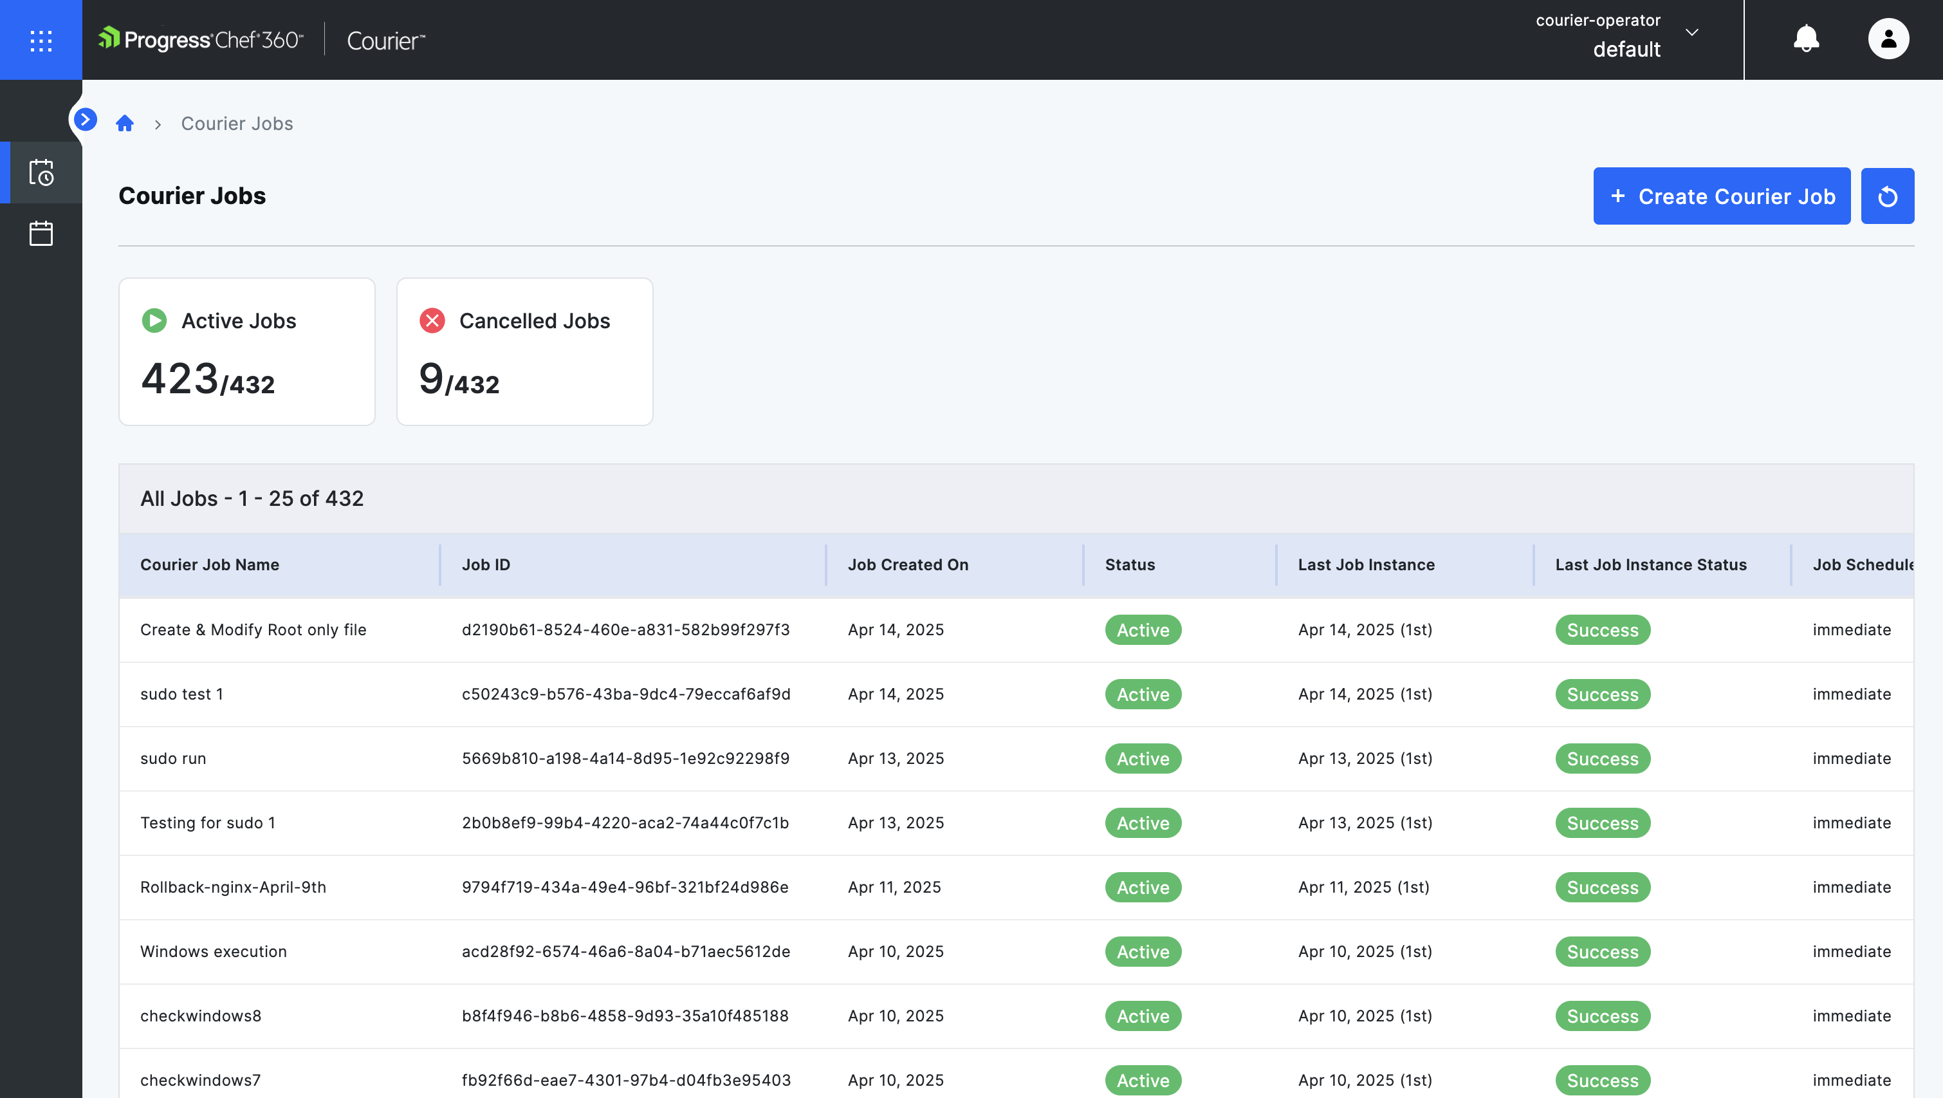Open the 'Testing for sudo 1' job
Image resolution: width=1943 pixels, height=1098 pixels.
[x=208, y=823]
